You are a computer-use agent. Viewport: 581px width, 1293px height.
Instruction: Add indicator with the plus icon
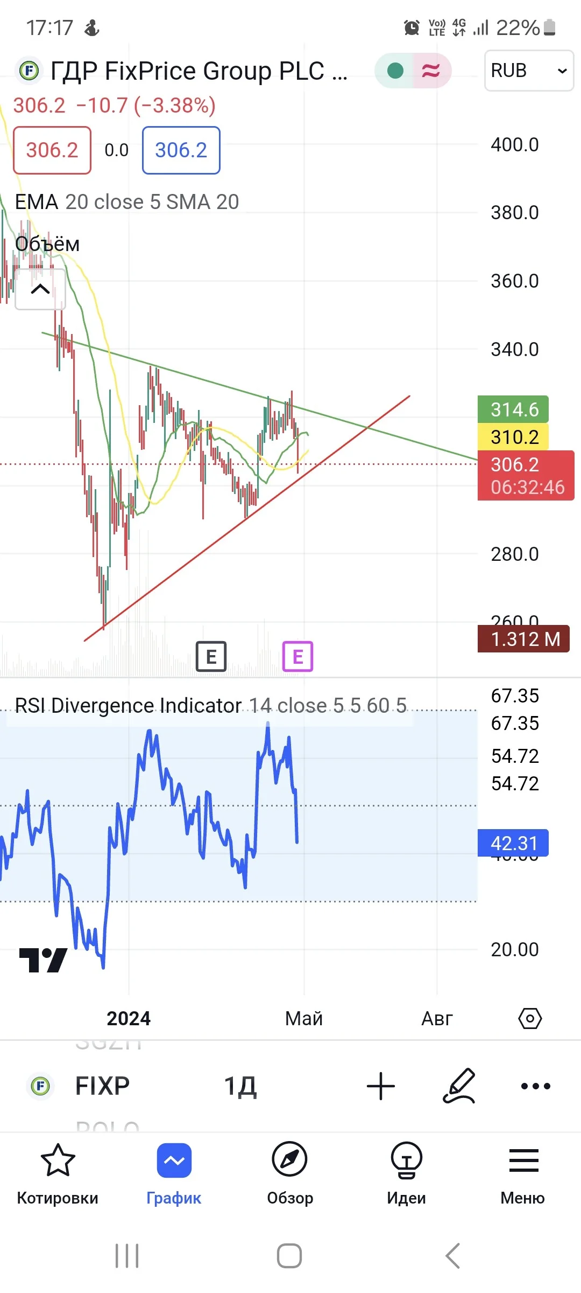click(381, 1086)
